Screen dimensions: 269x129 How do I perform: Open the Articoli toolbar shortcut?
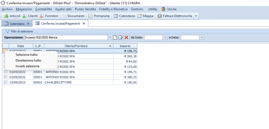click(12, 16)
